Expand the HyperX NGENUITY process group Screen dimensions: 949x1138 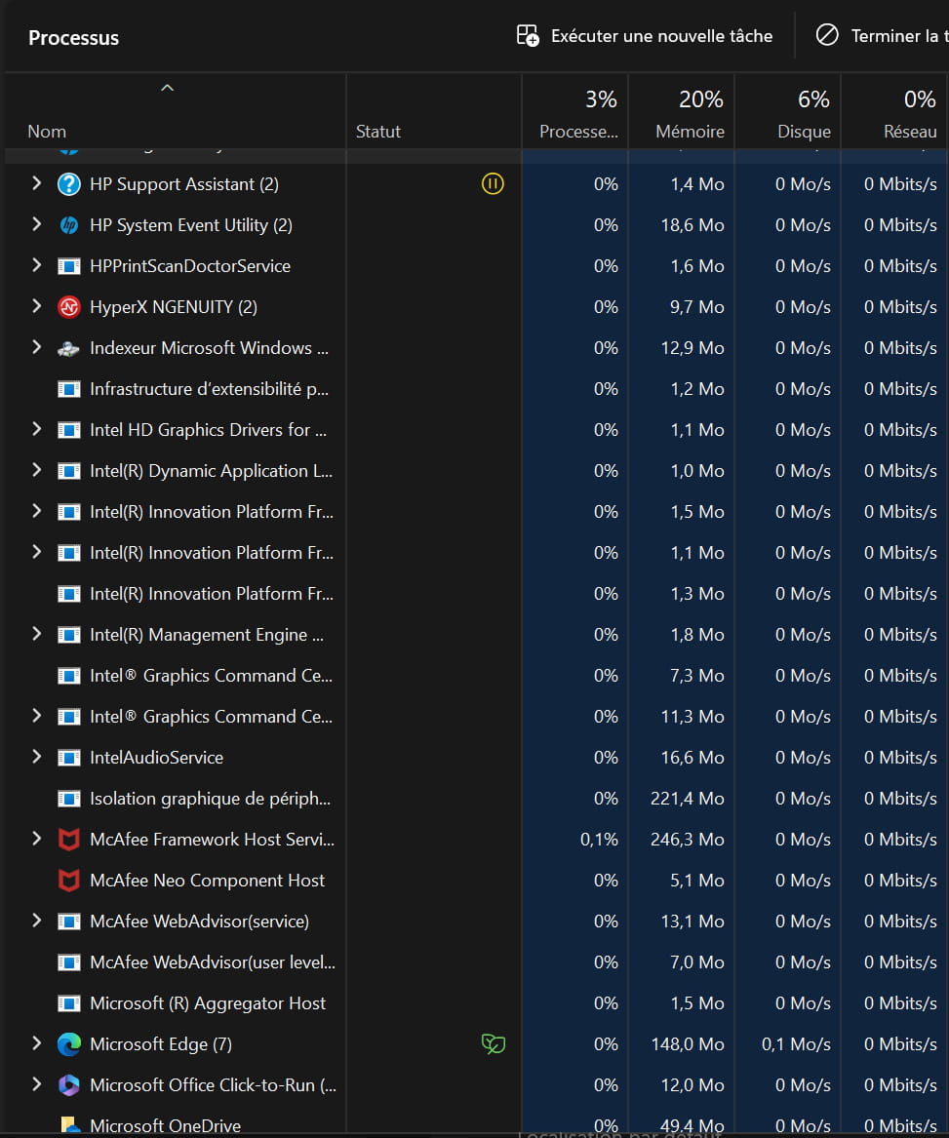(x=36, y=306)
